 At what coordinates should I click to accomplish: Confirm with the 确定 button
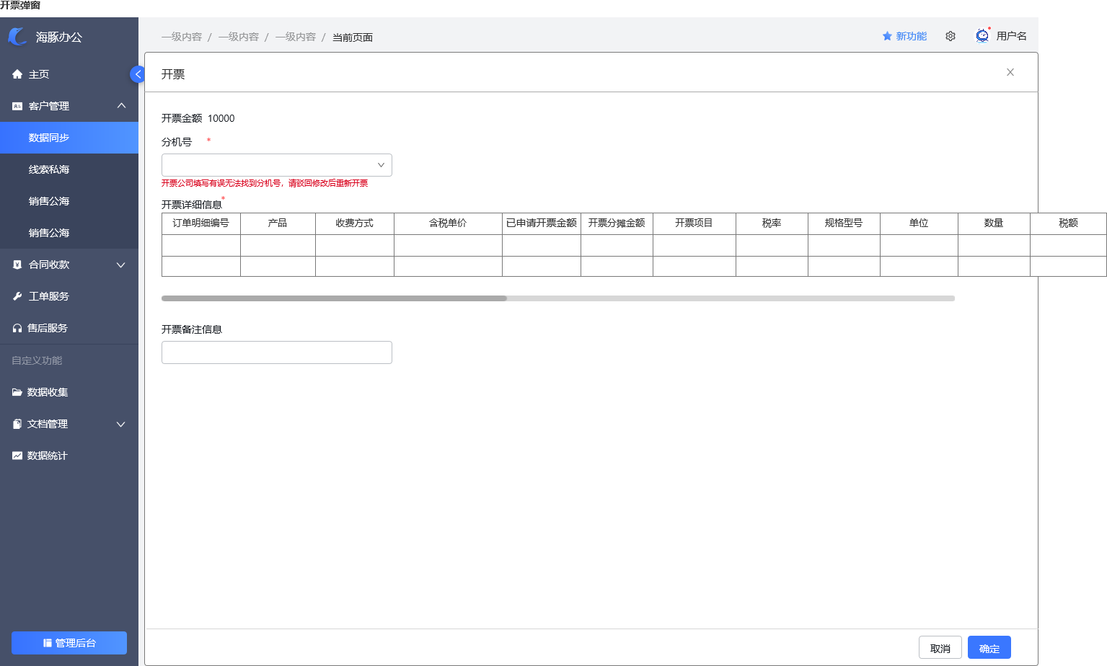tap(989, 647)
